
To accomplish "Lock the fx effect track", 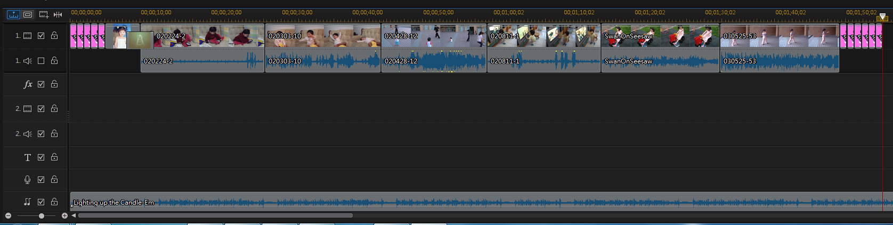I will coord(54,84).
